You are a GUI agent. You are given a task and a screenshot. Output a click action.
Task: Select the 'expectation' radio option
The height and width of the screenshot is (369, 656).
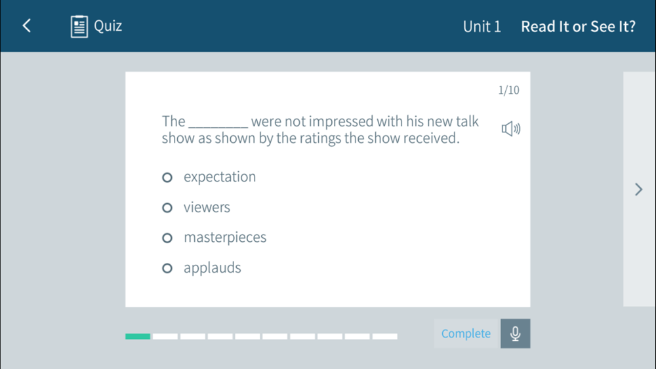[167, 178]
